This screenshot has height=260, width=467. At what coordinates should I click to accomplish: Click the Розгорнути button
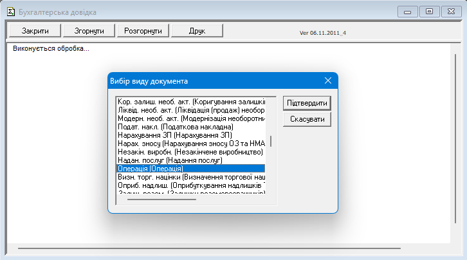tap(143, 30)
